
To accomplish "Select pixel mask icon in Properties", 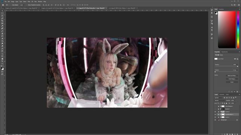I will pyautogui.click(x=235, y=59).
